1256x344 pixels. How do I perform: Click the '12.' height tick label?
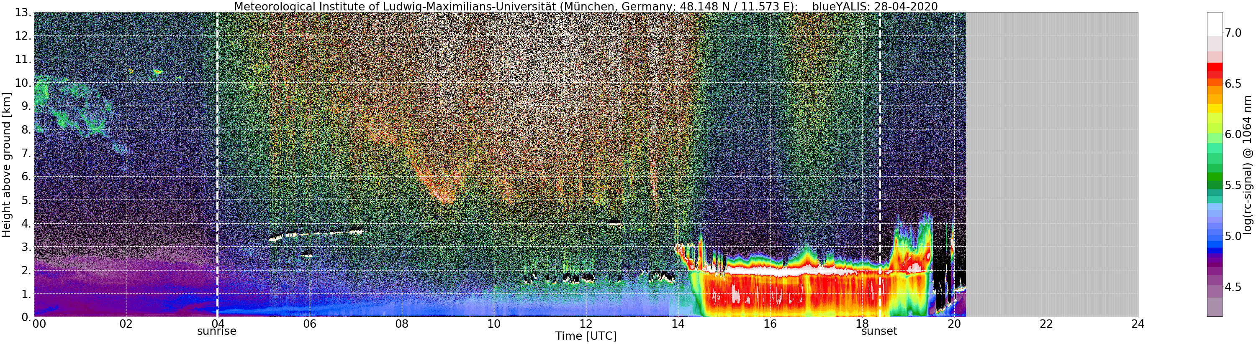click(x=23, y=35)
